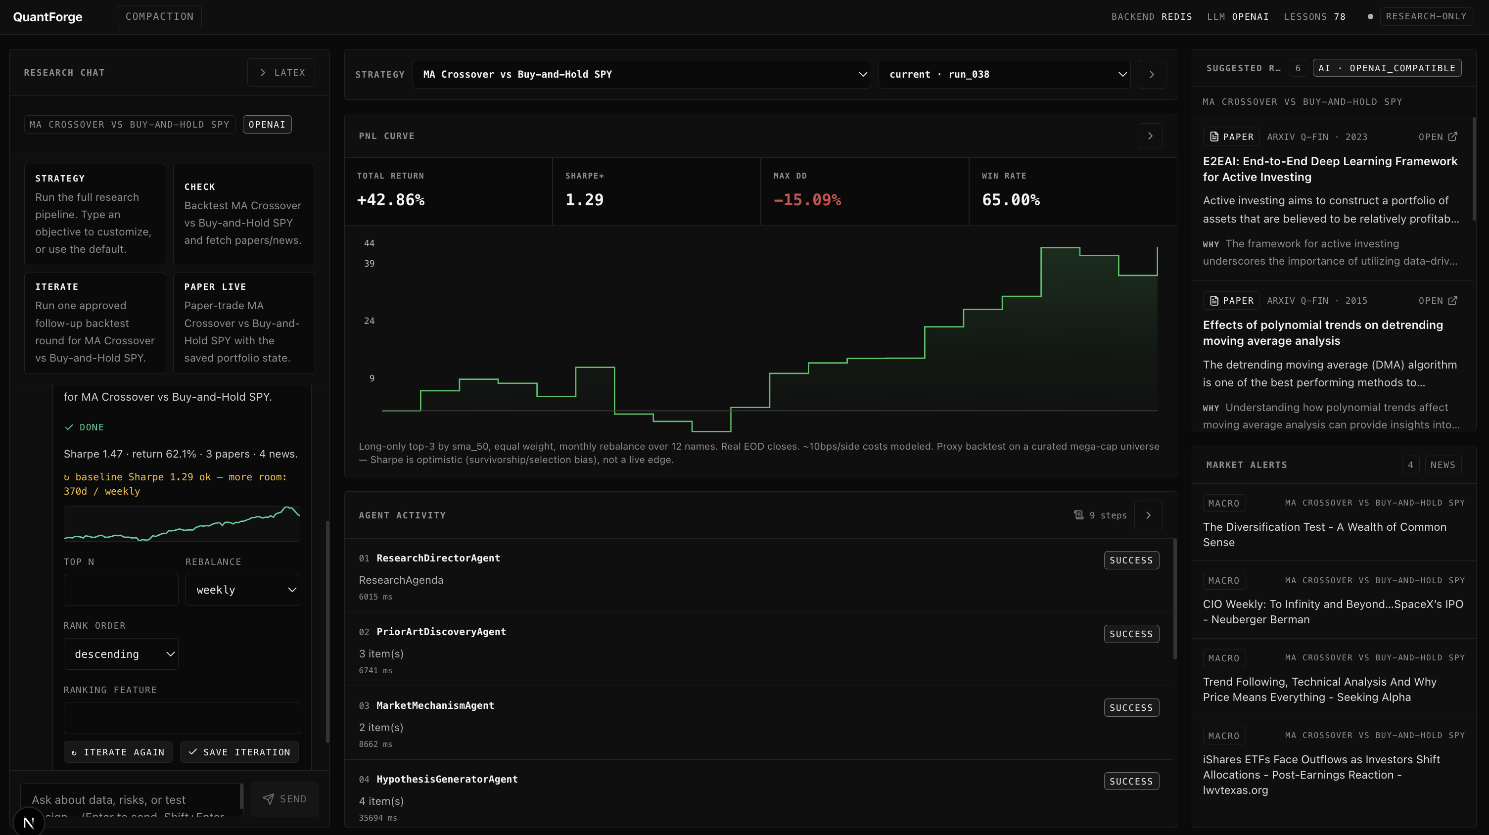The width and height of the screenshot is (1489, 835).
Task: Click the Top N input field
Action: pyautogui.click(x=121, y=590)
